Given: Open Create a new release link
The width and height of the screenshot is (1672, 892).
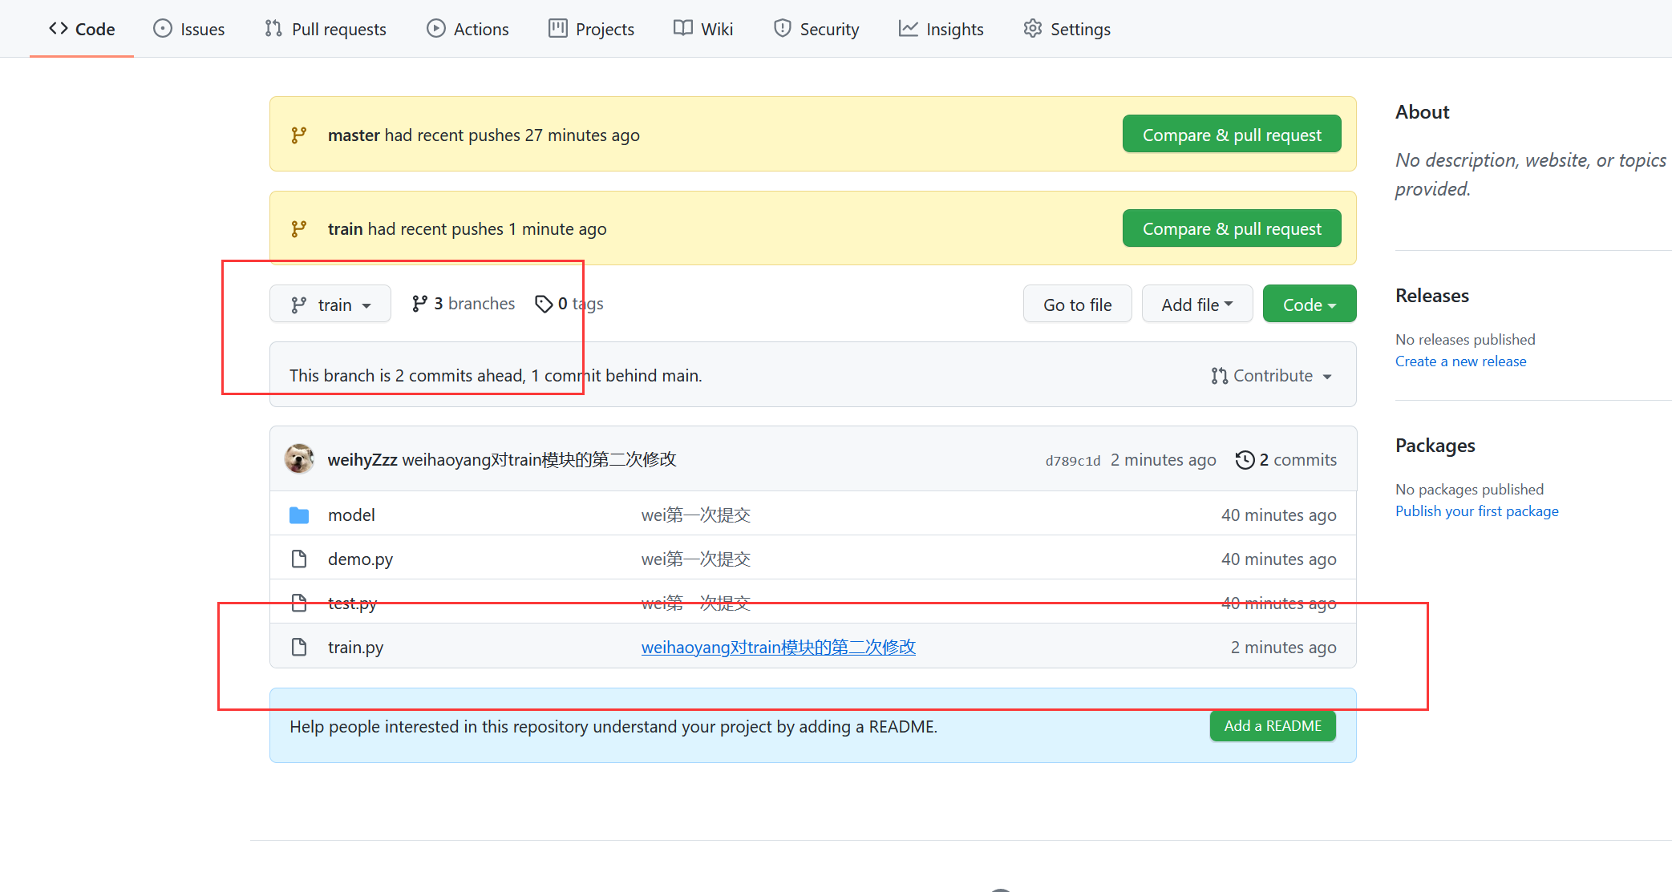Looking at the screenshot, I should coord(1460,361).
